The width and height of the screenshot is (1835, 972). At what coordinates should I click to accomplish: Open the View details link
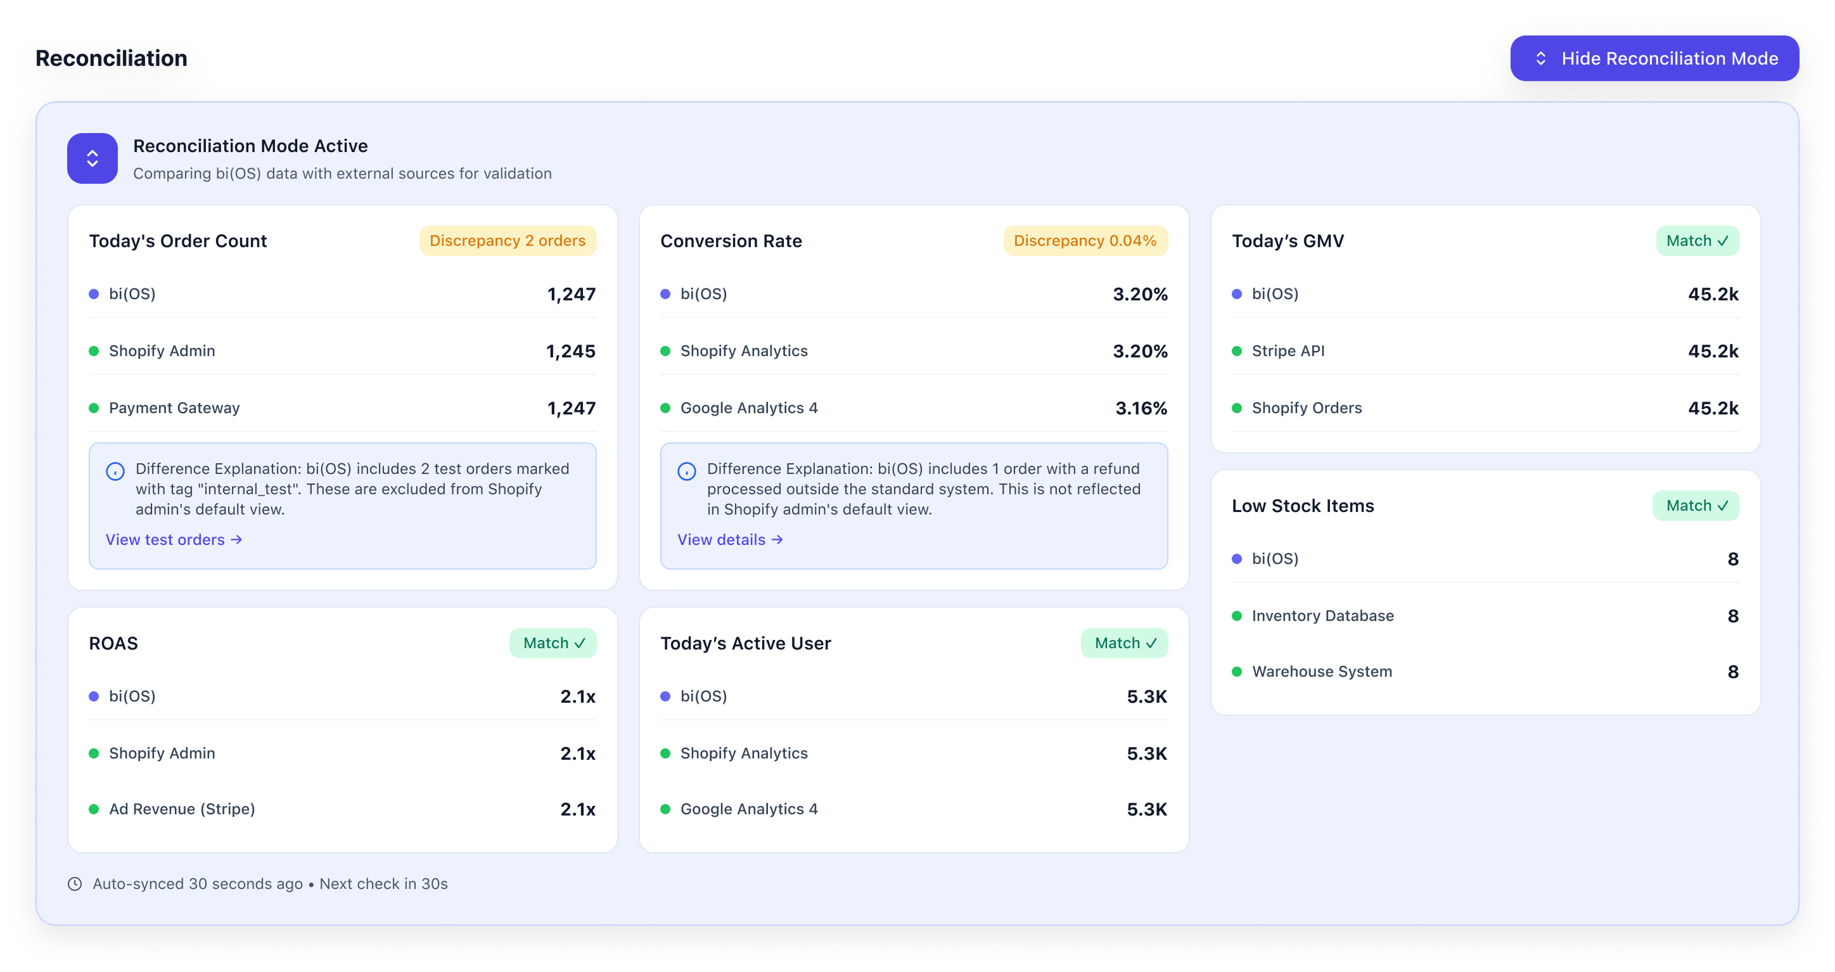[x=729, y=539]
